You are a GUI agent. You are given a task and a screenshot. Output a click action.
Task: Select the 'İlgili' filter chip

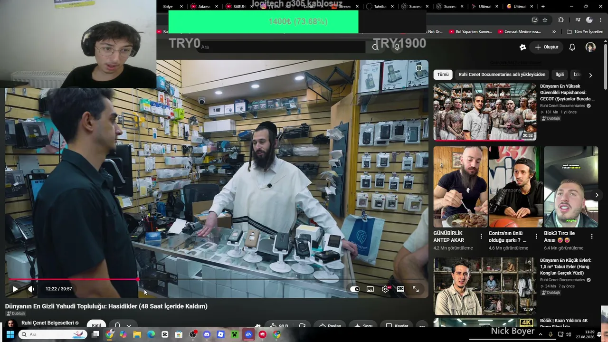point(560,75)
